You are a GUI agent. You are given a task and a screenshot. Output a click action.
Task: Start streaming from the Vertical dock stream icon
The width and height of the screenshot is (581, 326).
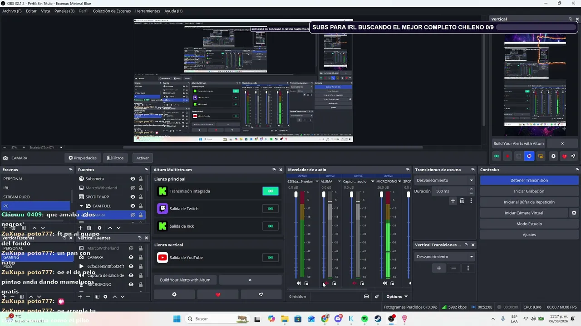[x=497, y=156]
